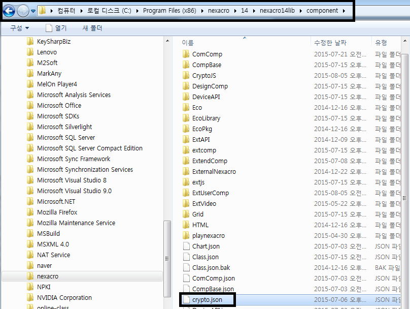Select Lenovo folder in tree
The width and height of the screenshot is (410, 309).
tap(47, 52)
